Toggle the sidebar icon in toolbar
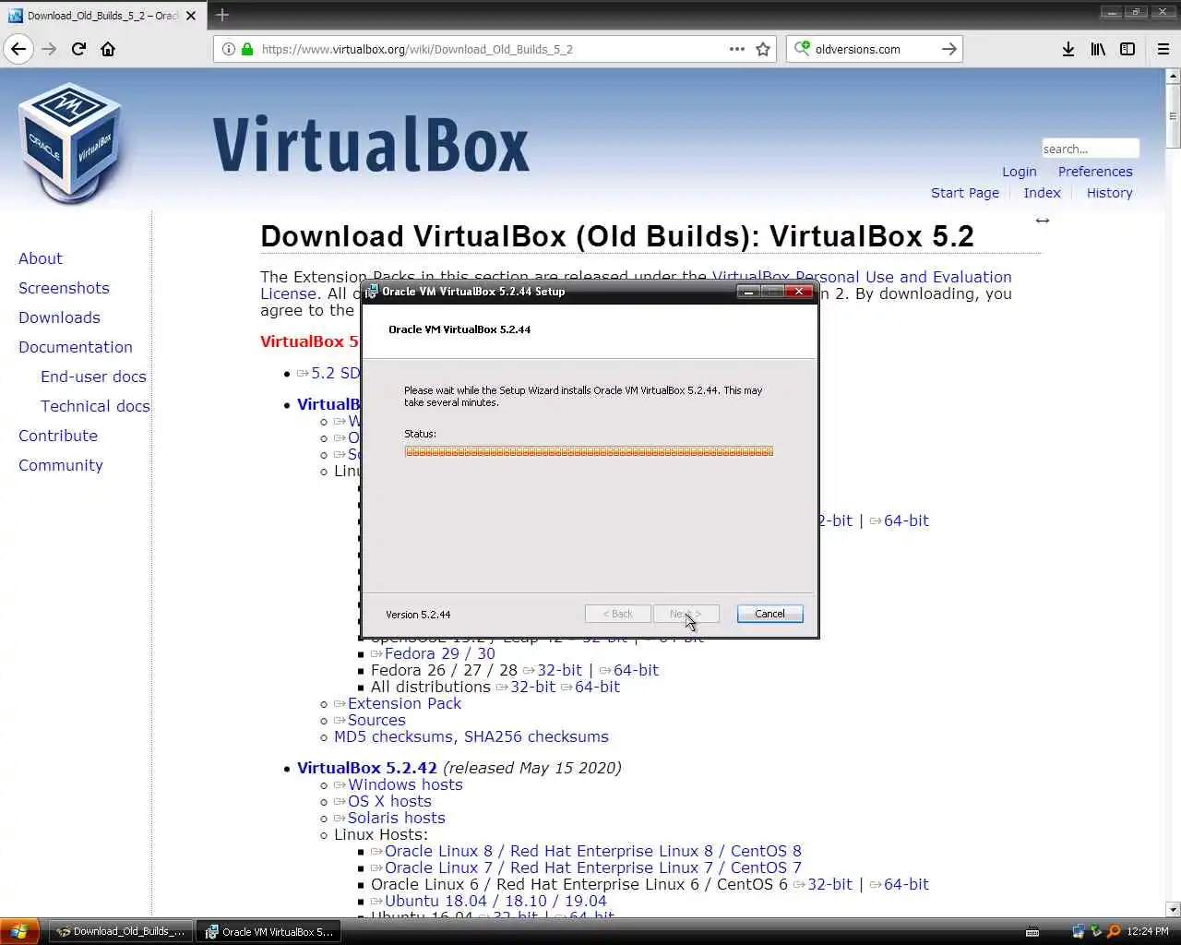 (x=1127, y=49)
